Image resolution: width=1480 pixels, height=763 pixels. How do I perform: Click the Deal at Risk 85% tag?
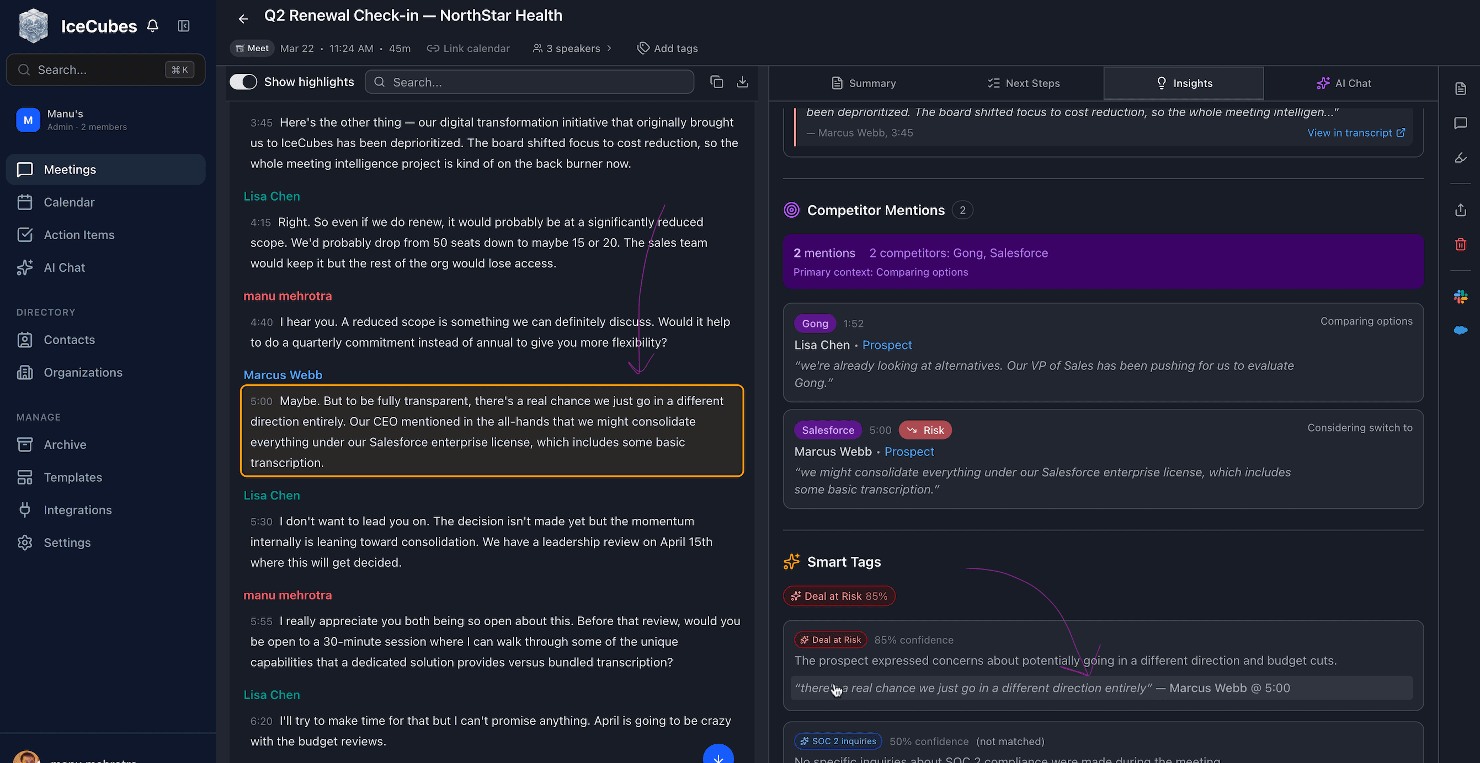pos(839,596)
